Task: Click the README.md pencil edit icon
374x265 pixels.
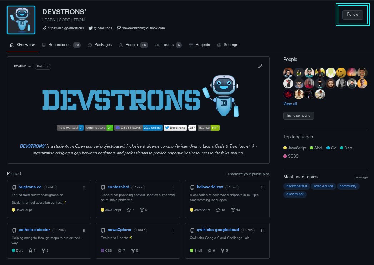Action: pyautogui.click(x=260, y=66)
